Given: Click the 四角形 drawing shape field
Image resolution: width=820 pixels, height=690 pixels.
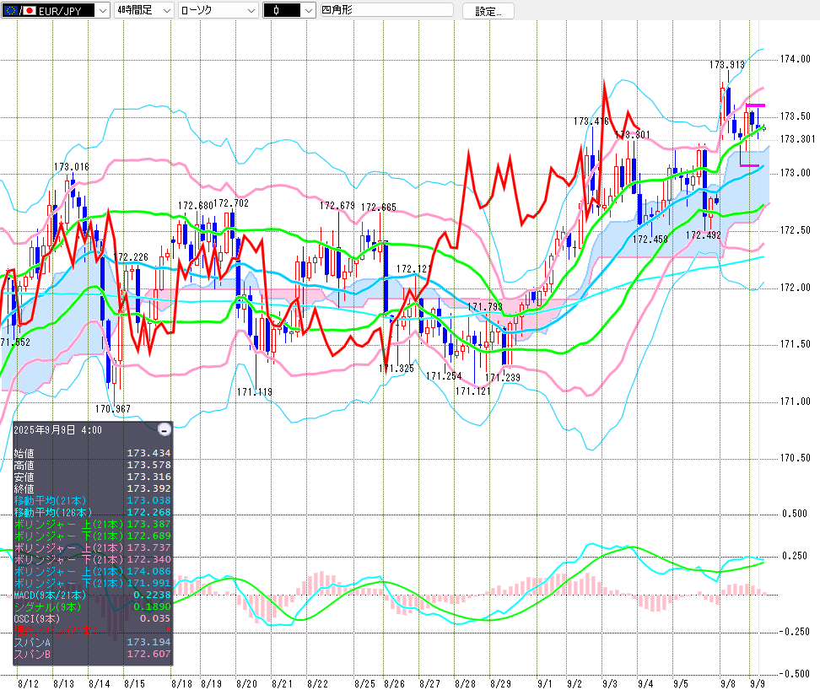Looking at the screenshot, I should (386, 10).
